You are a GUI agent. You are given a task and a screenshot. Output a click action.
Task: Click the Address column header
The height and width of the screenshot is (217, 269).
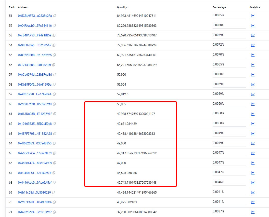point(23,7)
